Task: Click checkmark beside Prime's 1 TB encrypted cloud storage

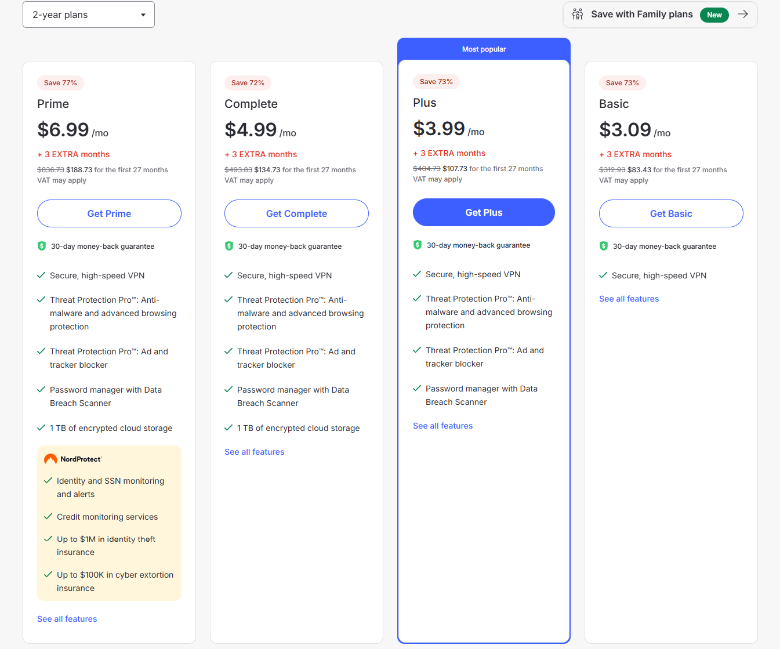Action: pos(41,428)
